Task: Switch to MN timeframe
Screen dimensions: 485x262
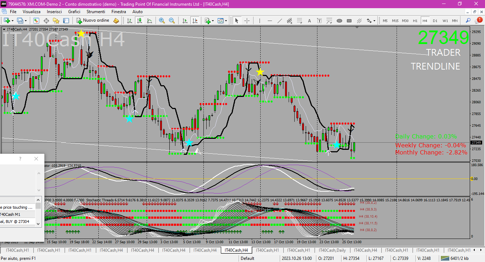Action: click(x=455, y=21)
